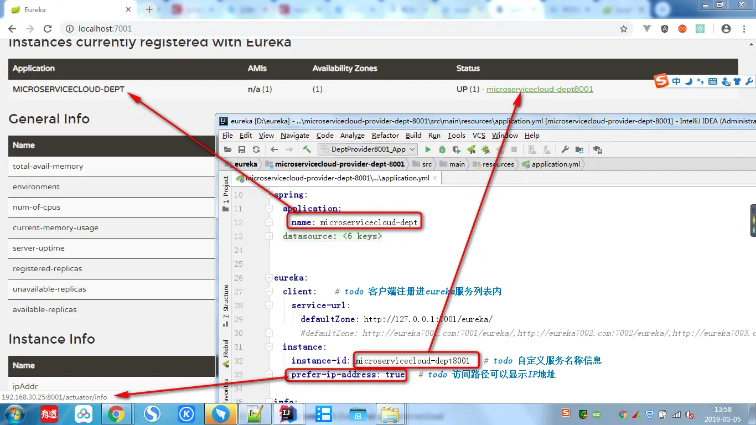This screenshot has height=425, width=756.
Task: Collapse the application block at line 11
Action: [x=269, y=209]
